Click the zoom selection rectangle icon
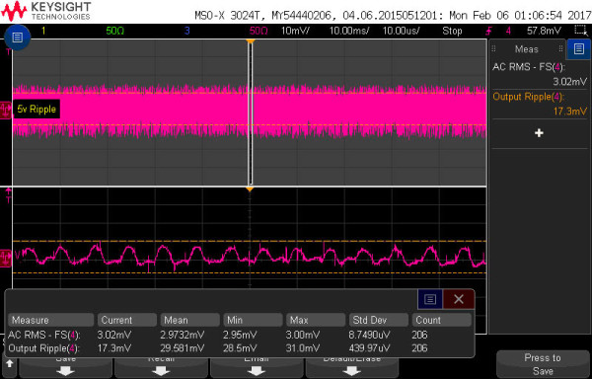 click(579, 31)
